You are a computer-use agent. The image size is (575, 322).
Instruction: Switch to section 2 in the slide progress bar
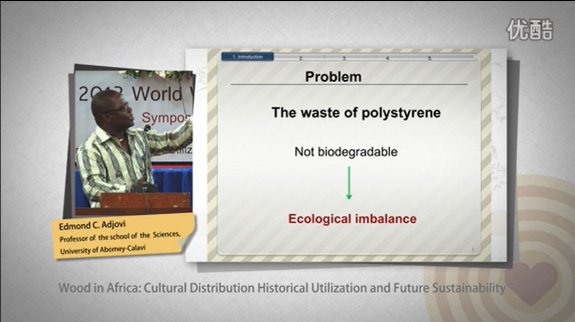(300, 58)
